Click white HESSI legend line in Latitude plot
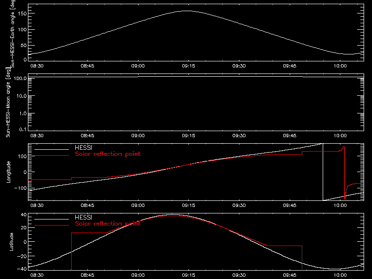 click(52, 219)
